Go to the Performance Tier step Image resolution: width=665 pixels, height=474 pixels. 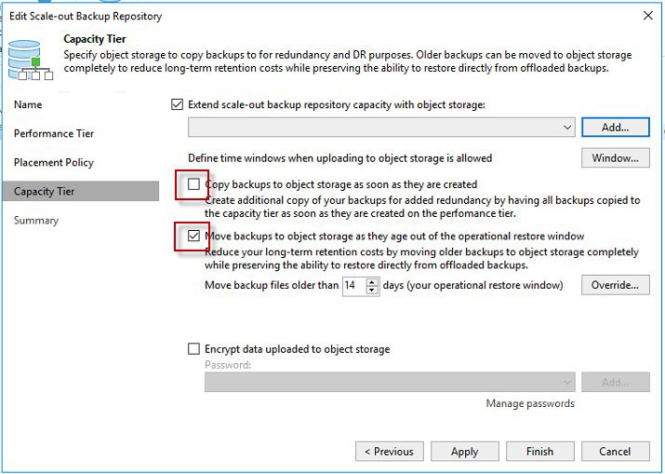(54, 133)
